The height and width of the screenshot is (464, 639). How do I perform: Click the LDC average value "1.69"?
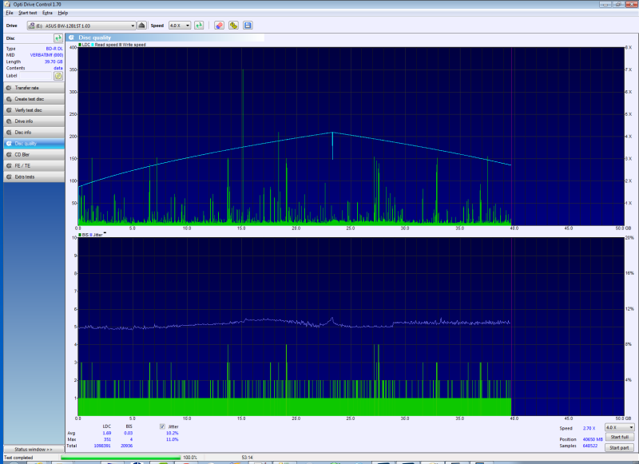point(107,433)
